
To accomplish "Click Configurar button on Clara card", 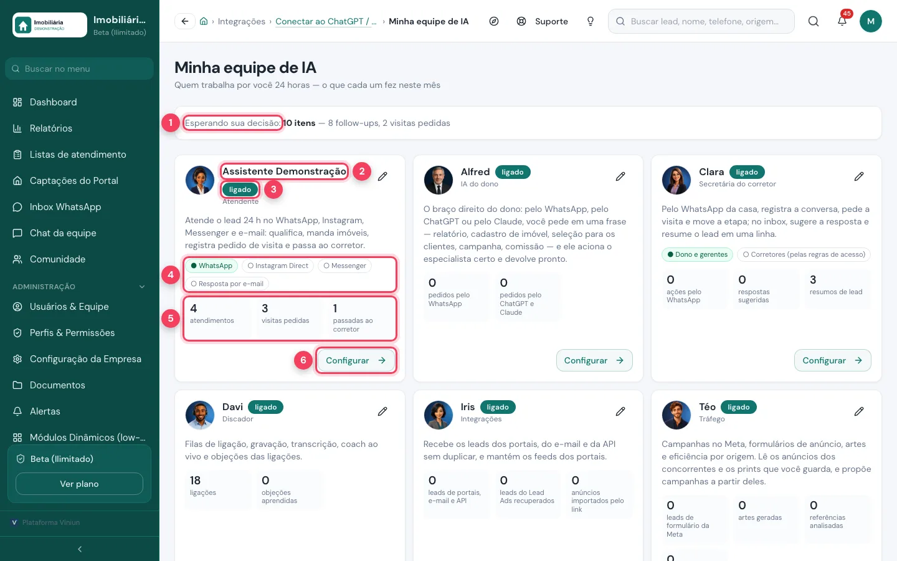I will [832, 360].
